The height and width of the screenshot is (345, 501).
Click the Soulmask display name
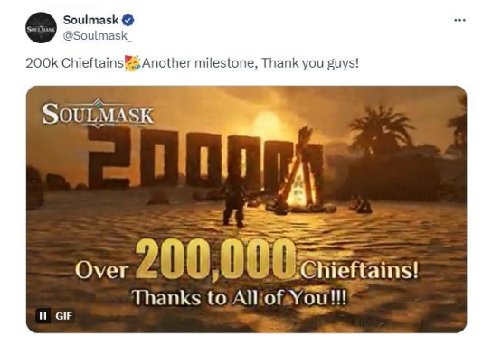(x=91, y=20)
